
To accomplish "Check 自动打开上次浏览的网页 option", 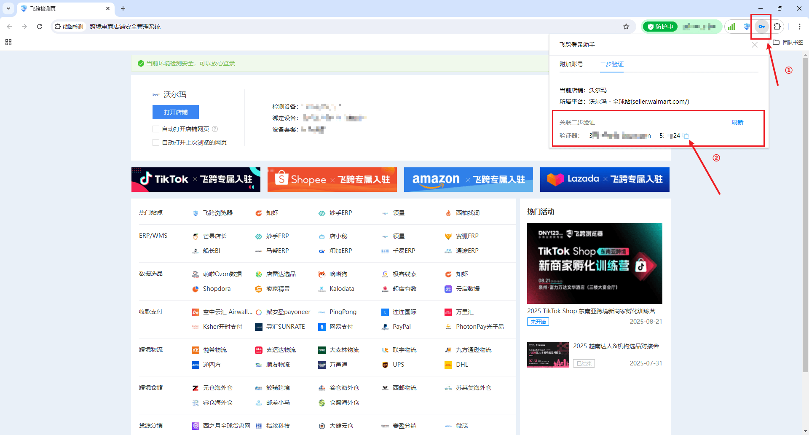I will [x=156, y=142].
